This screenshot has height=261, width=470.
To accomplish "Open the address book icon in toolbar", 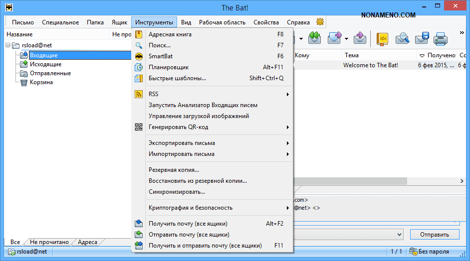I will pos(382,38).
